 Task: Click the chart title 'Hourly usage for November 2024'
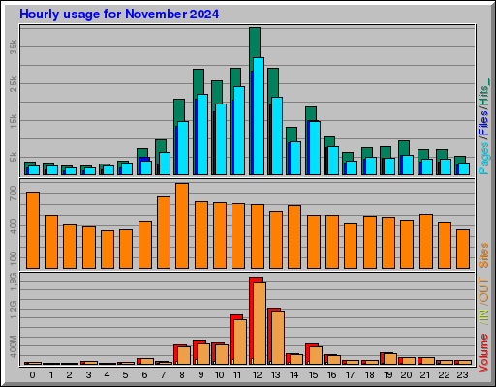pos(119,15)
